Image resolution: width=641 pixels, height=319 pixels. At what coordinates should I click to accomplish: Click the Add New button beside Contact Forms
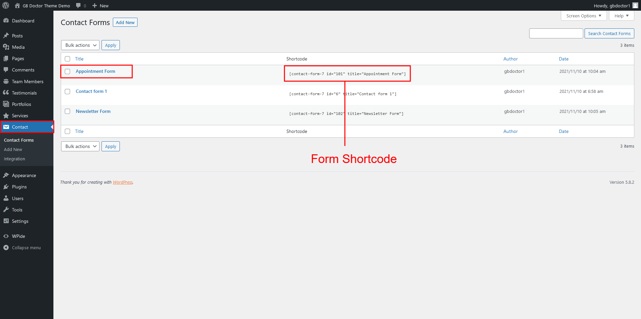[x=125, y=22]
